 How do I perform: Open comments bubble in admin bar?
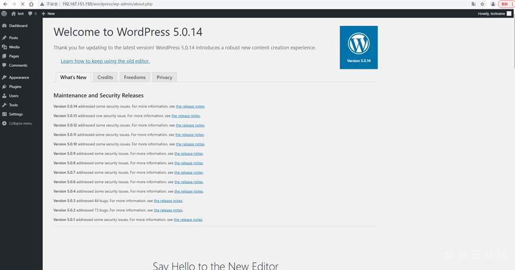point(32,14)
